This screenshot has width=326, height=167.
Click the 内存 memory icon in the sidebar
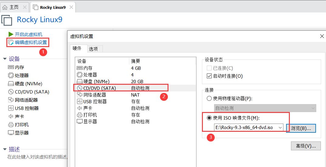[x=11, y=67]
